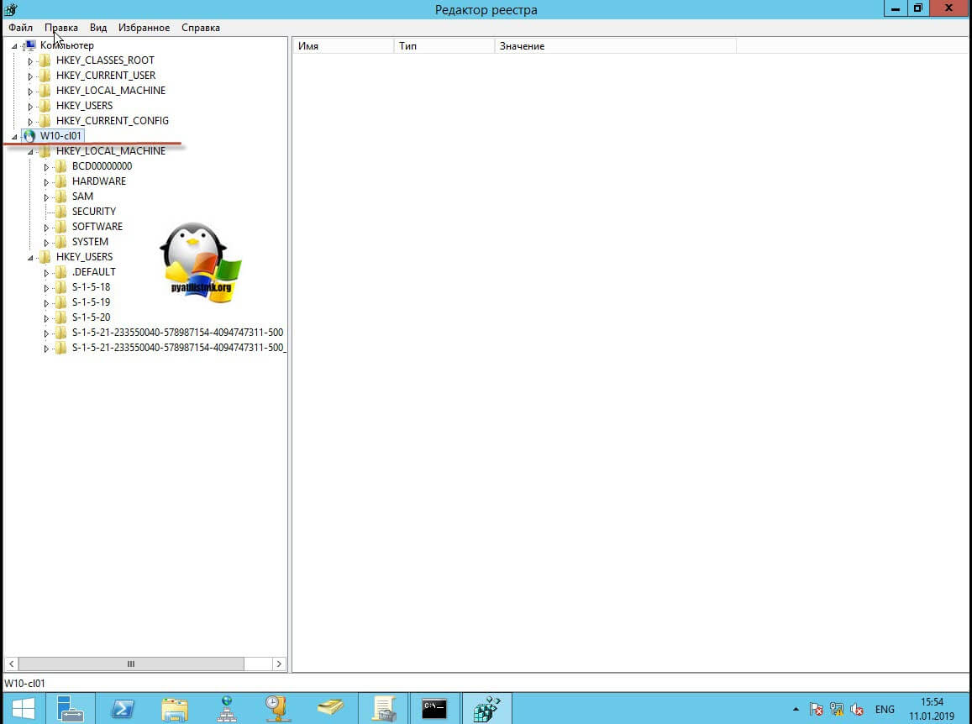
Task: Launch PowerShell from the taskbar
Action: pos(122,708)
